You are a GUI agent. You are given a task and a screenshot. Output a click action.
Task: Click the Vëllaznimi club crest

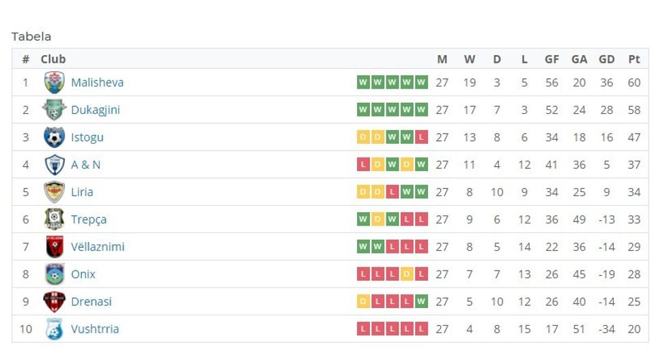pos(54,247)
